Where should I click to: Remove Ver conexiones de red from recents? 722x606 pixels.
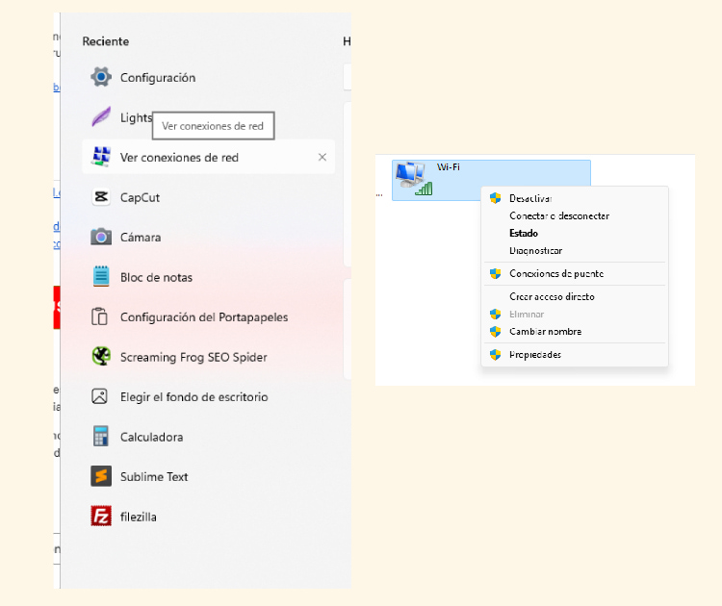click(322, 158)
